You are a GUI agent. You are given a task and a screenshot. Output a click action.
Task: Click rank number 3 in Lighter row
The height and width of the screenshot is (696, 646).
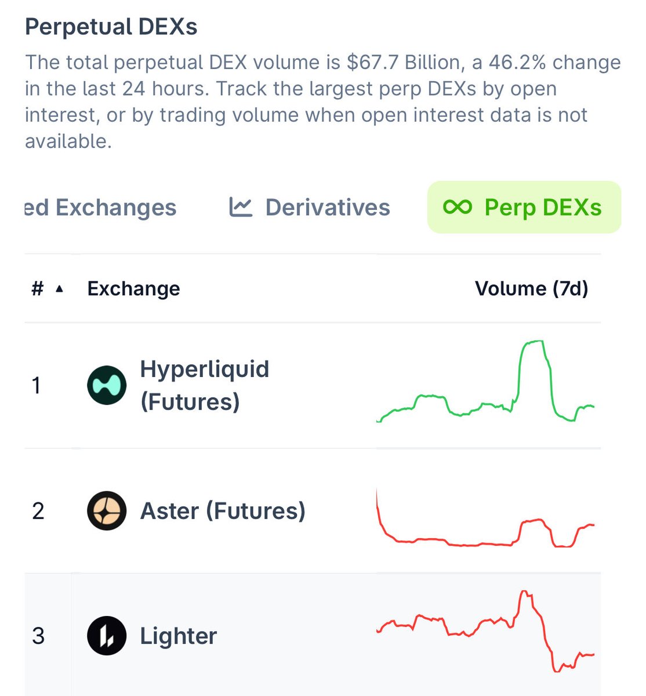(x=38, y=636)
